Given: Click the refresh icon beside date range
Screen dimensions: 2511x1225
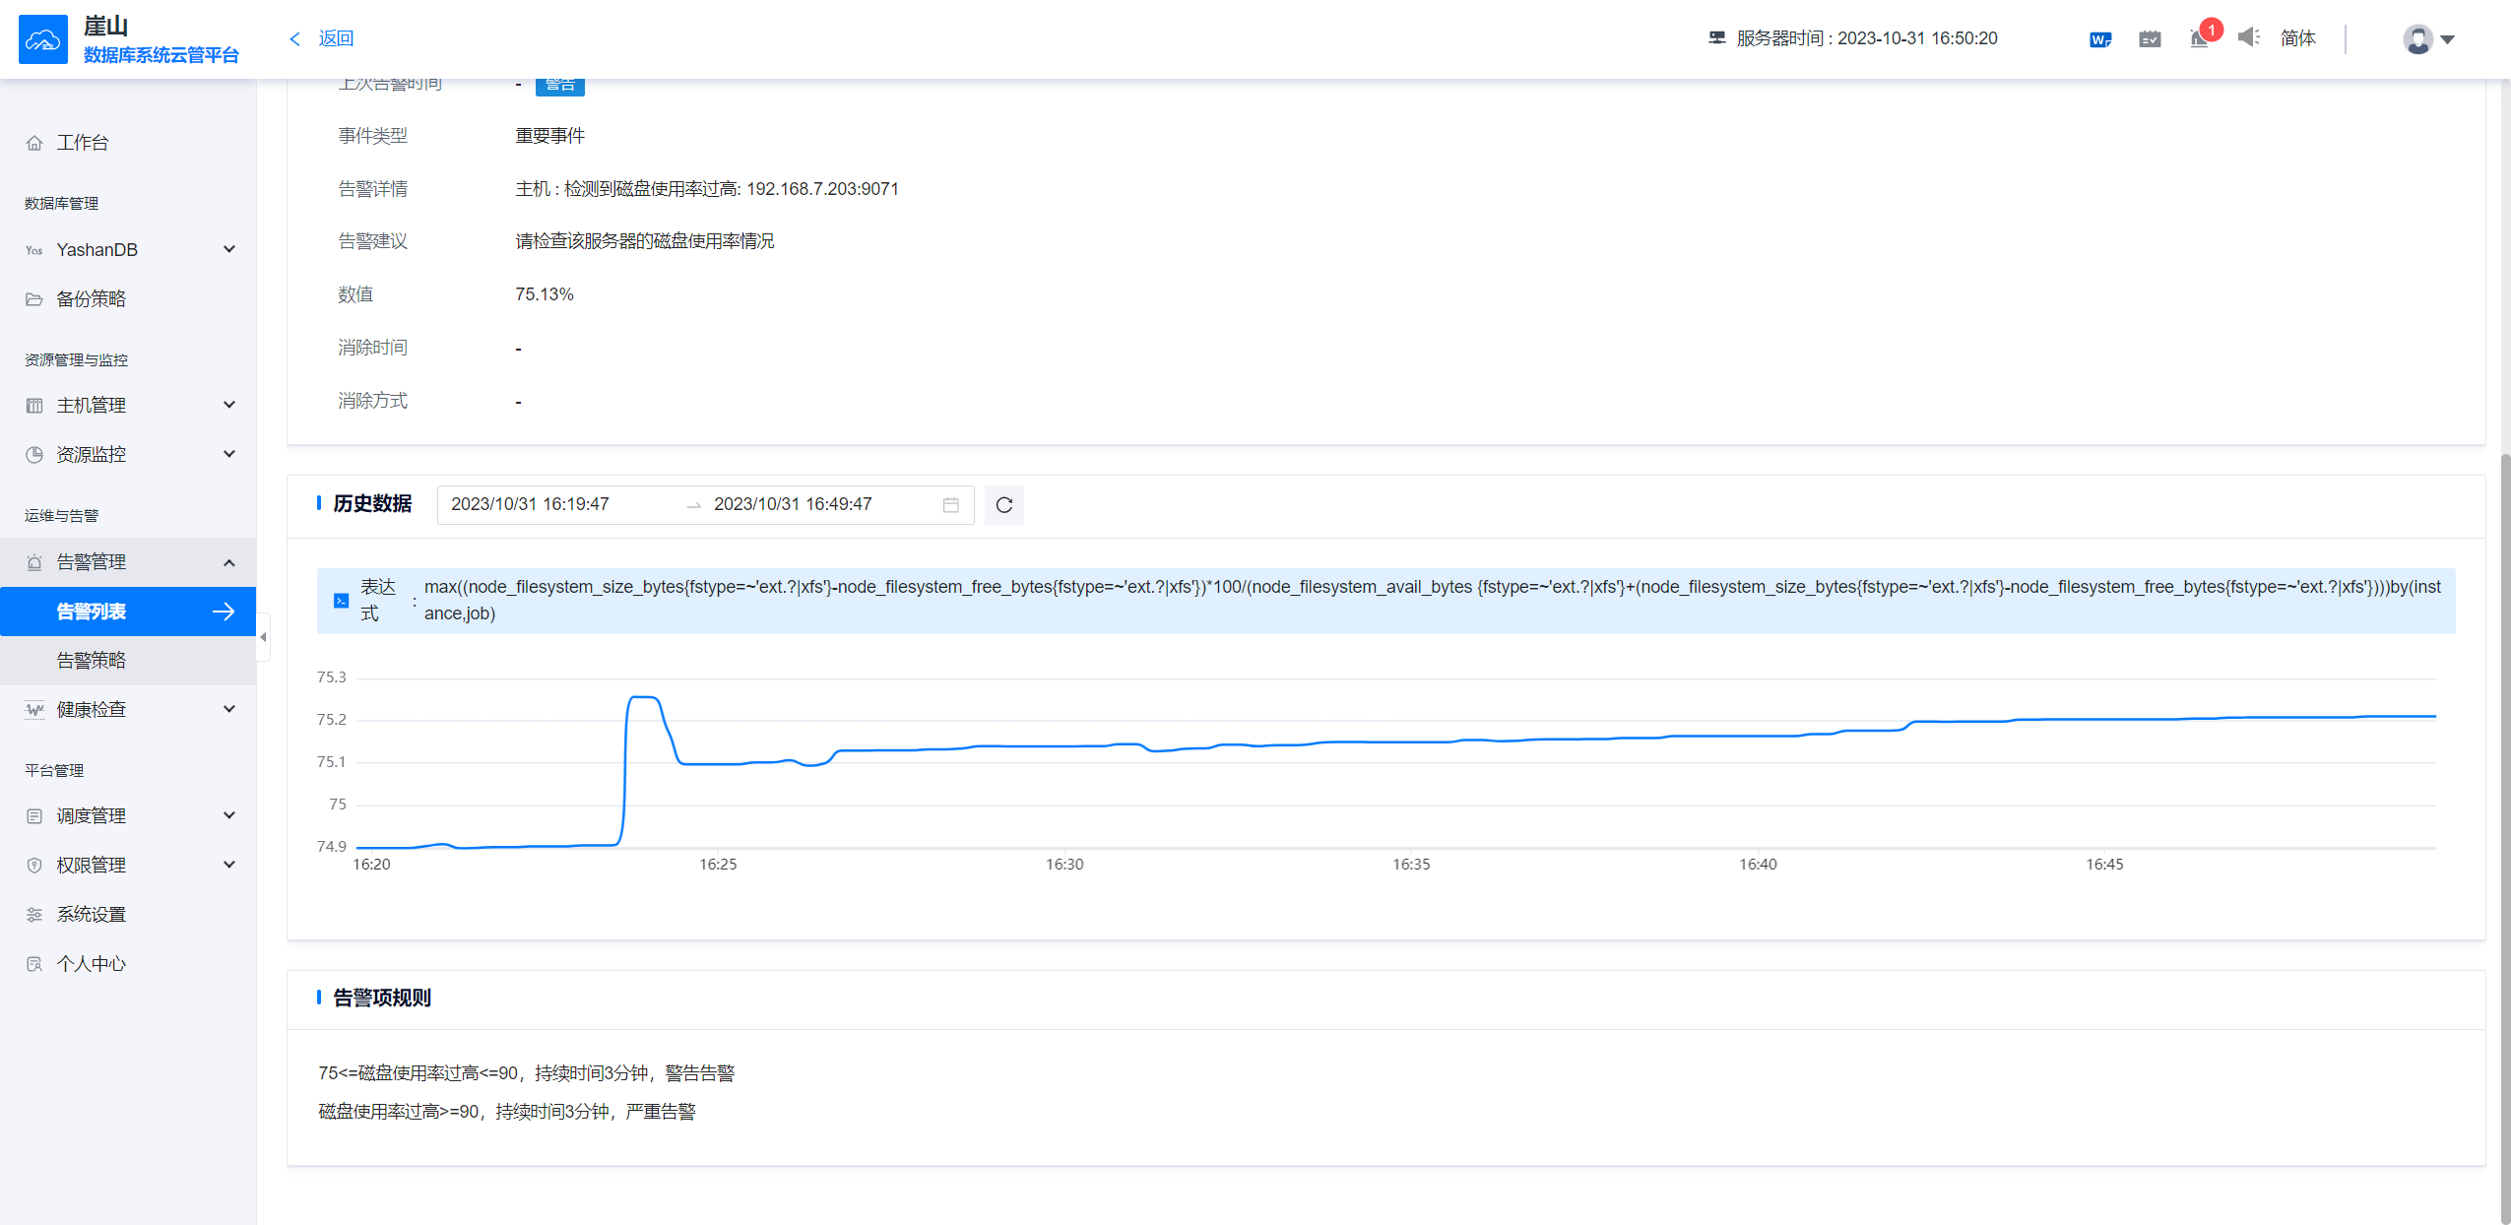Looking at the screenshot, I should [x=1003, y=505].
